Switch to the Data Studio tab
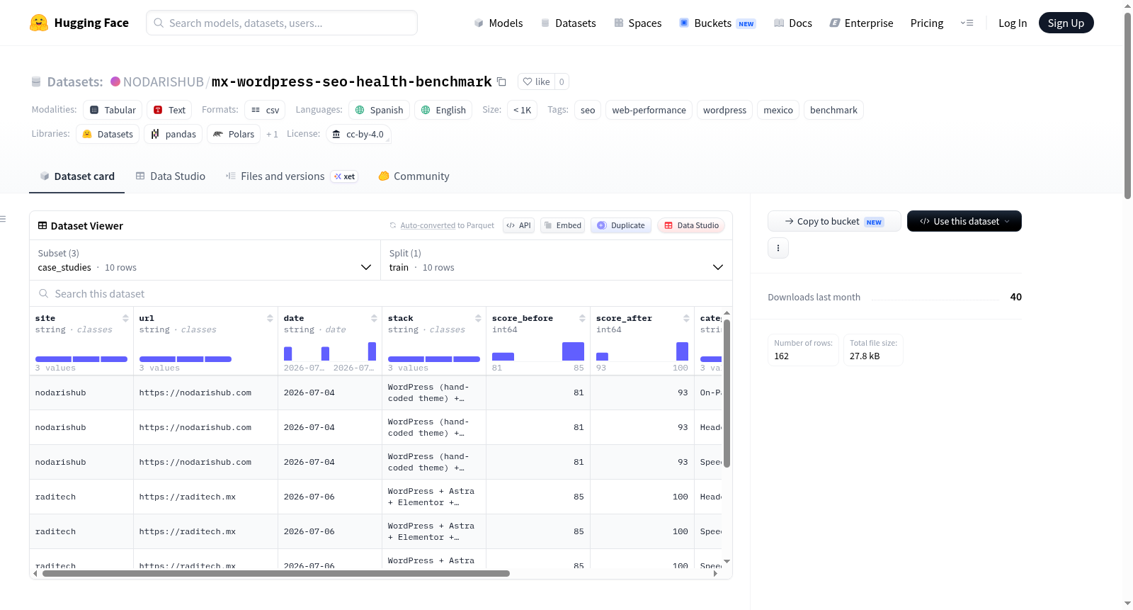The width and height of the screenshot is (1133, 610). 171,176
